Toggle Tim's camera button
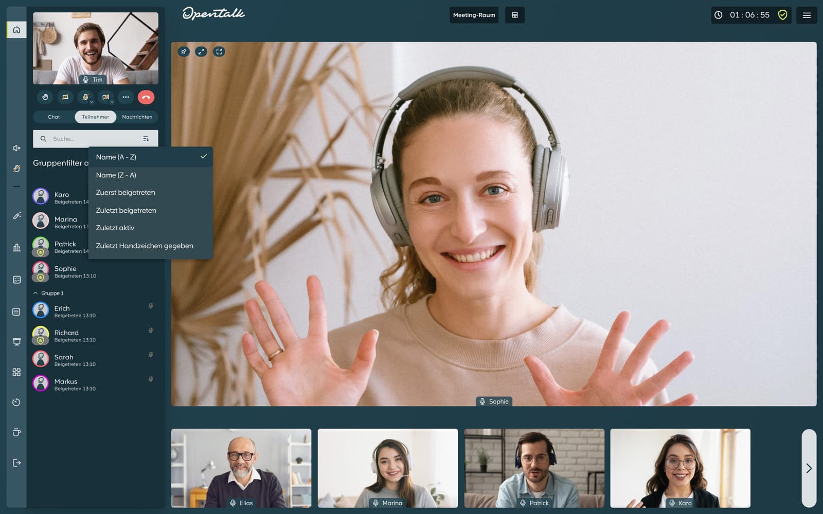Viewport: 823px width, 514px height. (105, 97)
